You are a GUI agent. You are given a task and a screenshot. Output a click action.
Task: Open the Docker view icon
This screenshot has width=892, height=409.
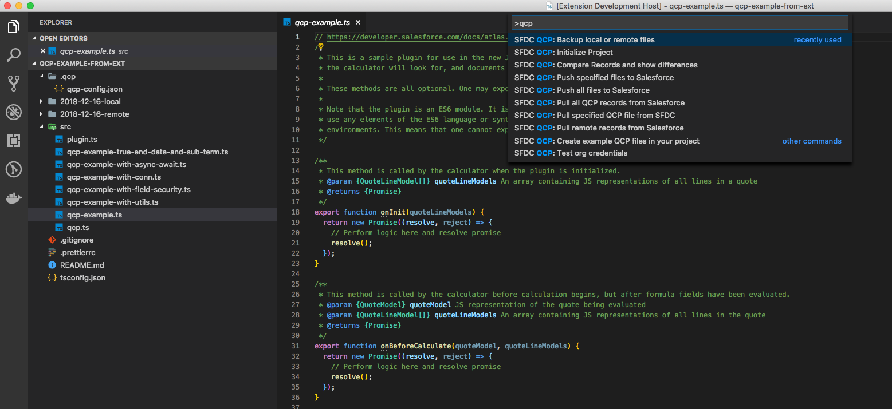pos(14,198)
